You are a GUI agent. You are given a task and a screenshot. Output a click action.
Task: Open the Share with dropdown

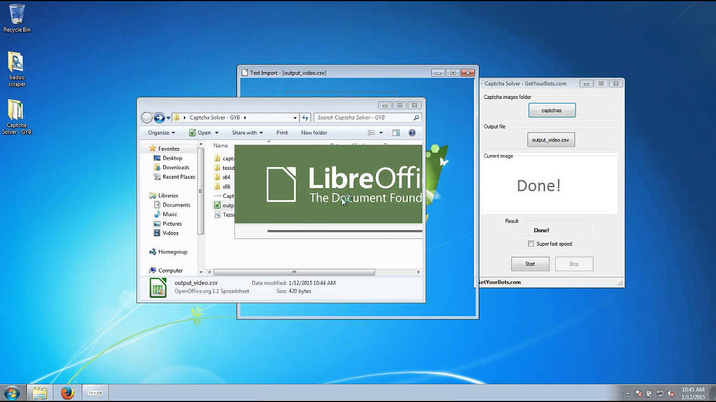pos(247,133)
